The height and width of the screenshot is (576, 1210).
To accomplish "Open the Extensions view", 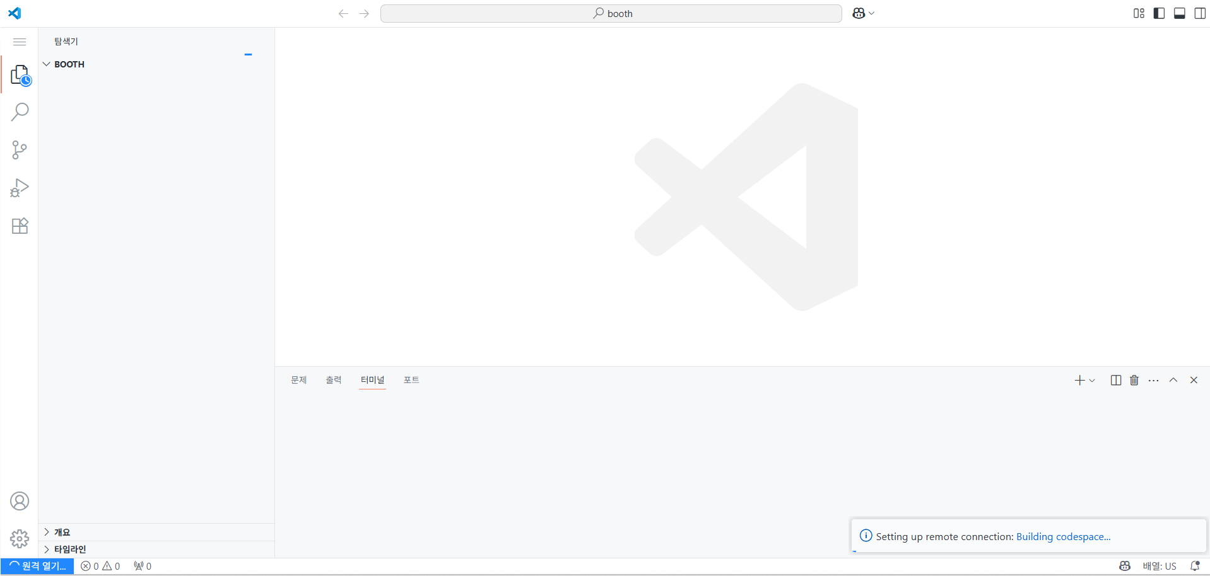I will pyautogui.click(x=20, y=226).
